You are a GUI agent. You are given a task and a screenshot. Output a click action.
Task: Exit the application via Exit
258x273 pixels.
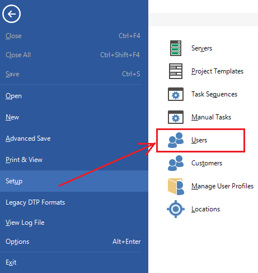pos(74,262)
